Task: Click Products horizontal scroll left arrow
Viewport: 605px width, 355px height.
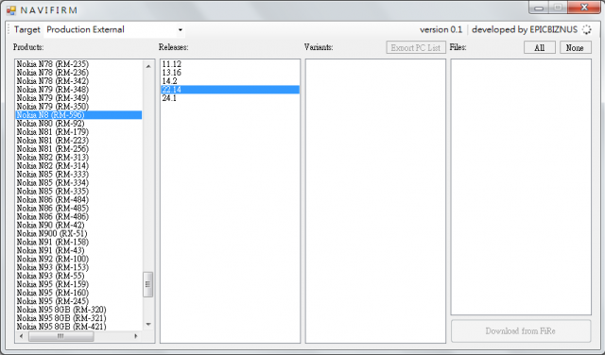Action: [x=21, y=336]
